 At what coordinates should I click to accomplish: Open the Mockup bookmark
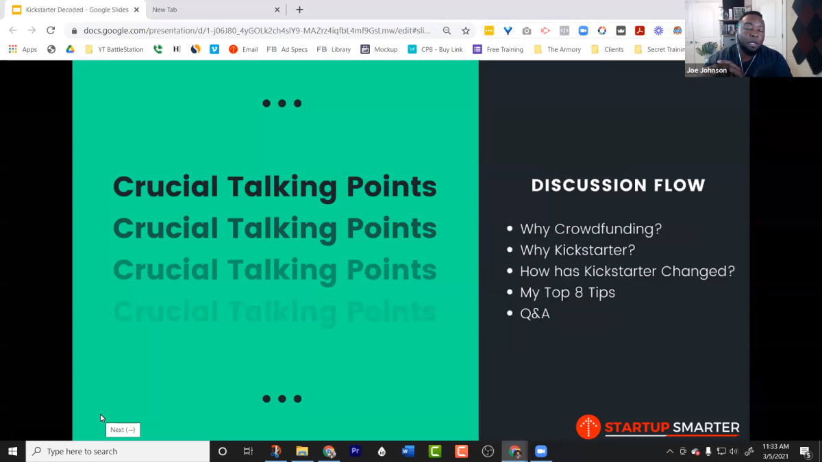379,49
